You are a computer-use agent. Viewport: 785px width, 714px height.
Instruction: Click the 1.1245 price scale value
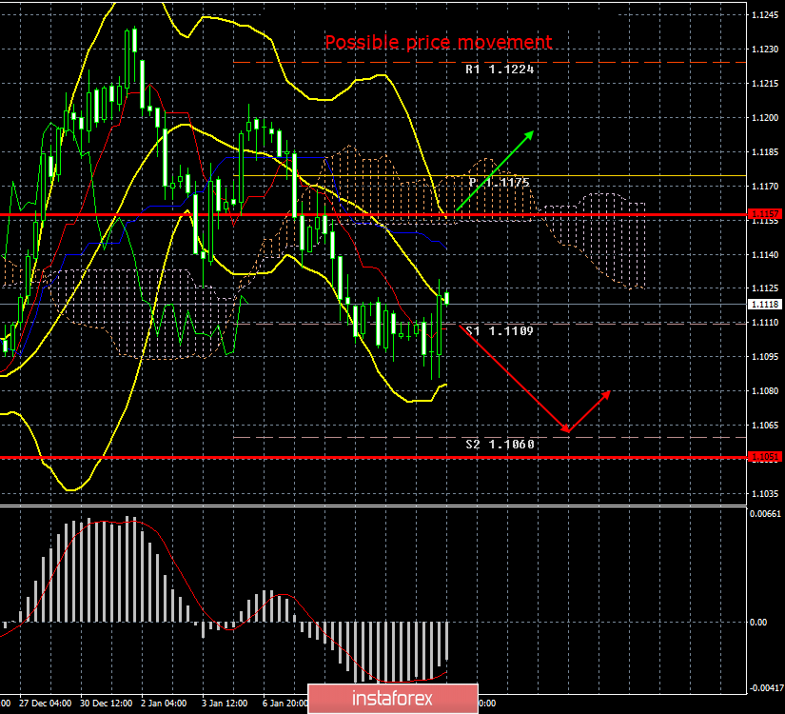tap(767, 13)
